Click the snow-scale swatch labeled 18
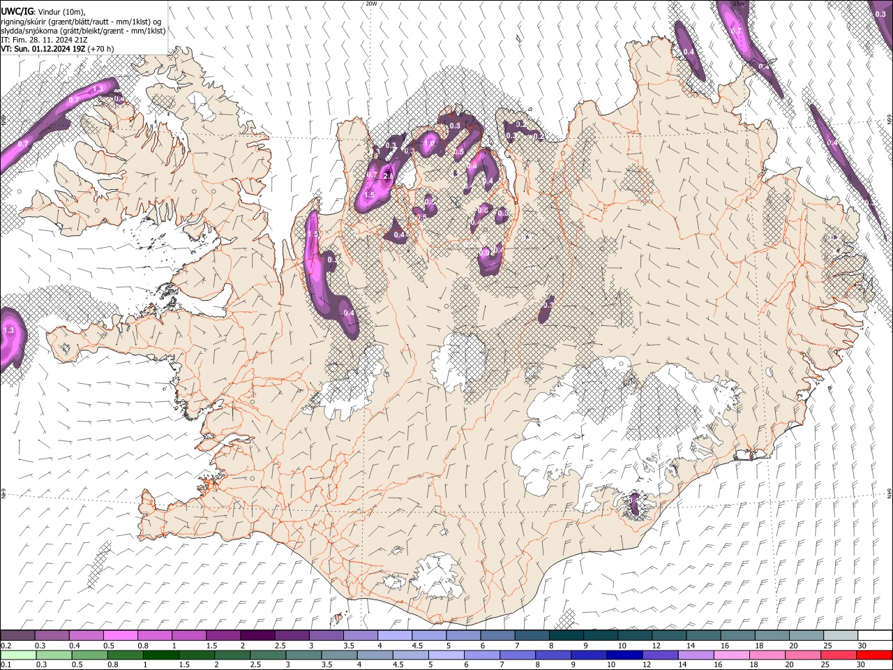 pos(772,636)
